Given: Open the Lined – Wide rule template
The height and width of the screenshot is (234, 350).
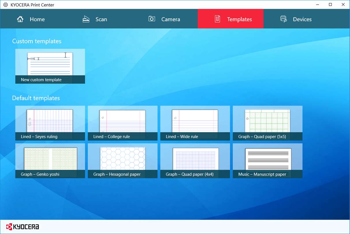Looking at the screenshot, I should (195, 123).
